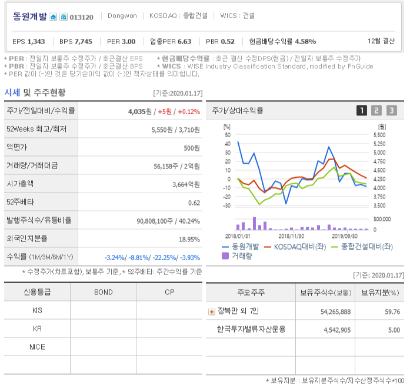Click the 2018/11/30 chart date label
This screenshot has height=388, width=410.
click(x=291, y=236)
